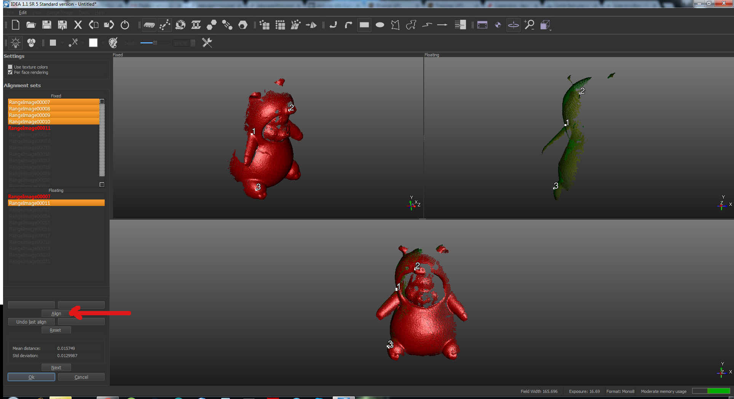734x399 pixels.
Task: Click the zoom magnifier icon
Action: coord(529,25)
